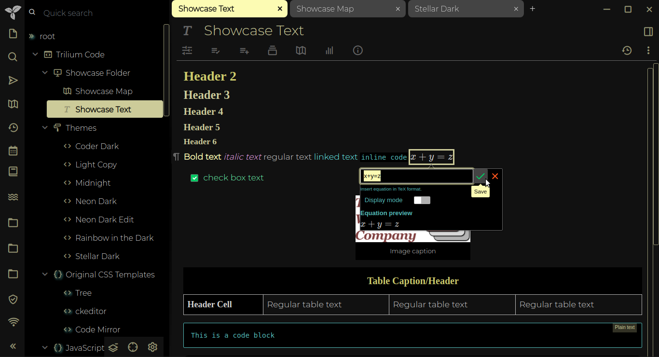Cancel equation with red X button
The image size is (659, 357).
495,177
